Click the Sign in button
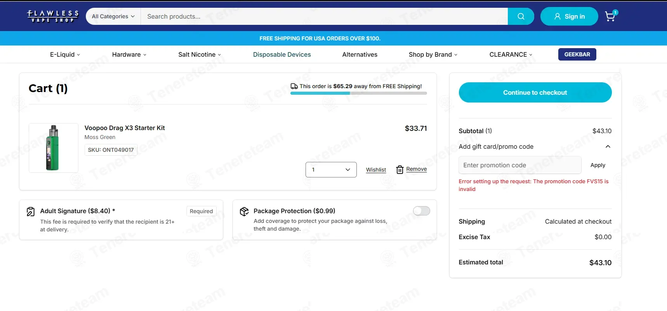This screenshot has width=667, height=311. tap(569, 16)
